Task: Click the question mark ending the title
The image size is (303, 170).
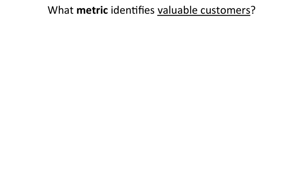Action: tap(253, 11)
